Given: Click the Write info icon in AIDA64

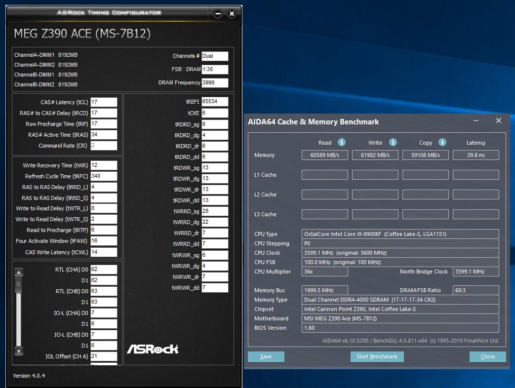Looking at the screenshot, I should [393, 142].
